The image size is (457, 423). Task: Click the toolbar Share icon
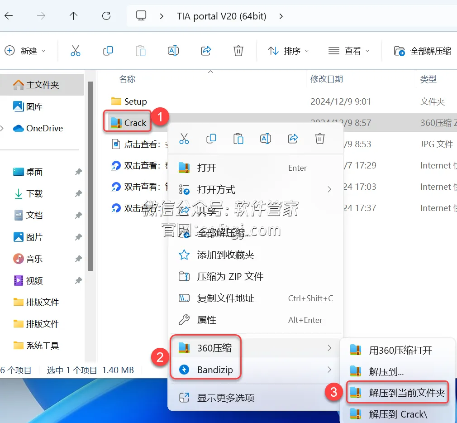(206, 51)
